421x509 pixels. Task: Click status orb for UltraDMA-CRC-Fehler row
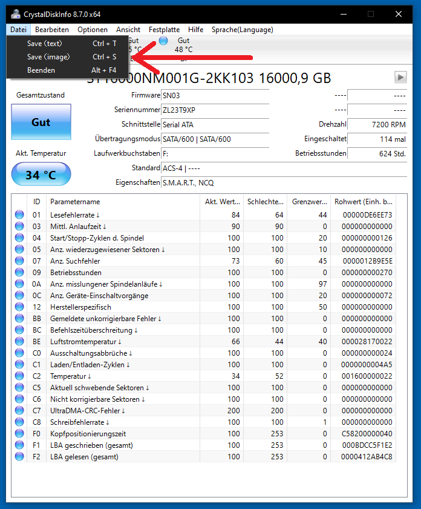[x=19, y=410]
